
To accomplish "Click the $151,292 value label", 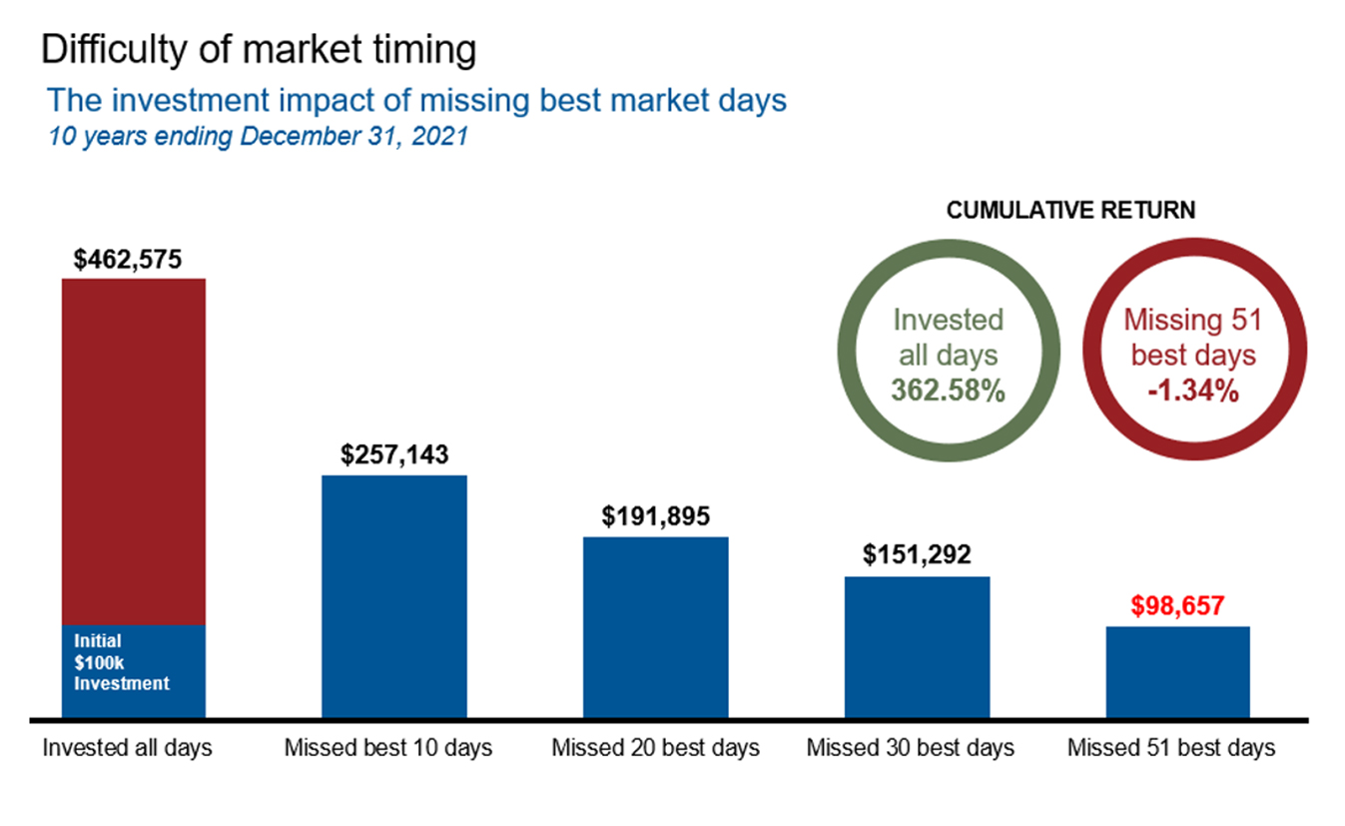I will (916, 555).
